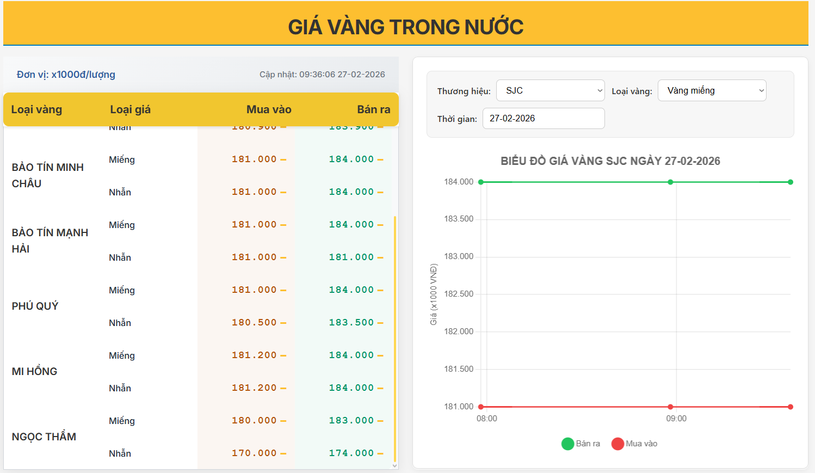
Task: Click Ngọc Thẩm Nhẫn sell price 174.000
Action: click(351, 453)
